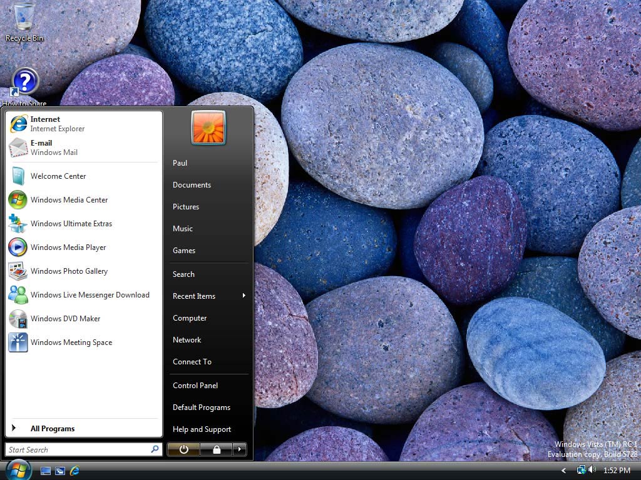641x480 pixels.
Task: Launch Windows Mail from the E-mail entry
Action: 84,147
